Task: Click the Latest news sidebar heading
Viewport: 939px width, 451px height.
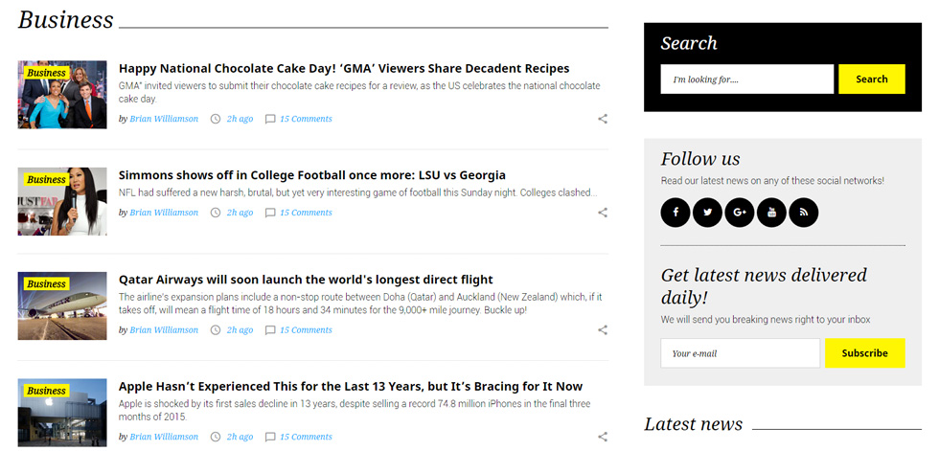Action: pyautogui.click(x=694, y=424)
